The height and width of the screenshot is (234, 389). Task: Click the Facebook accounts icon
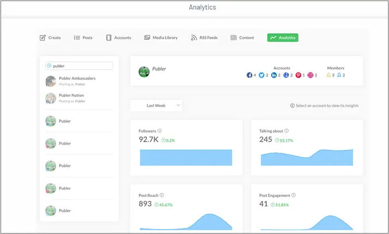[249, 75]
